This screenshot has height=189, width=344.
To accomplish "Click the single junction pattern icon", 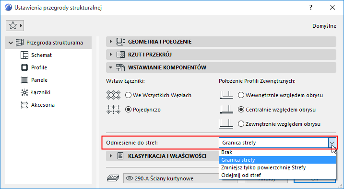I will [x=113, y=110].
